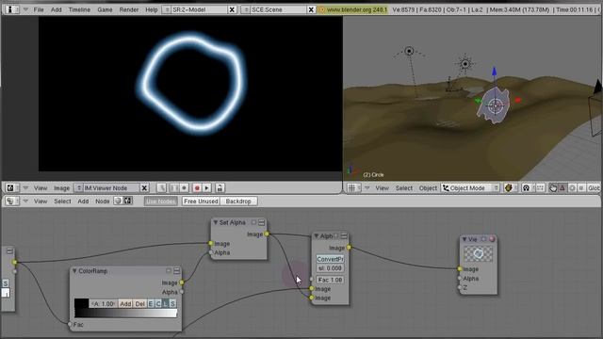
Task: Click the dot icon beside the record button
Action: tap(185, 188)
